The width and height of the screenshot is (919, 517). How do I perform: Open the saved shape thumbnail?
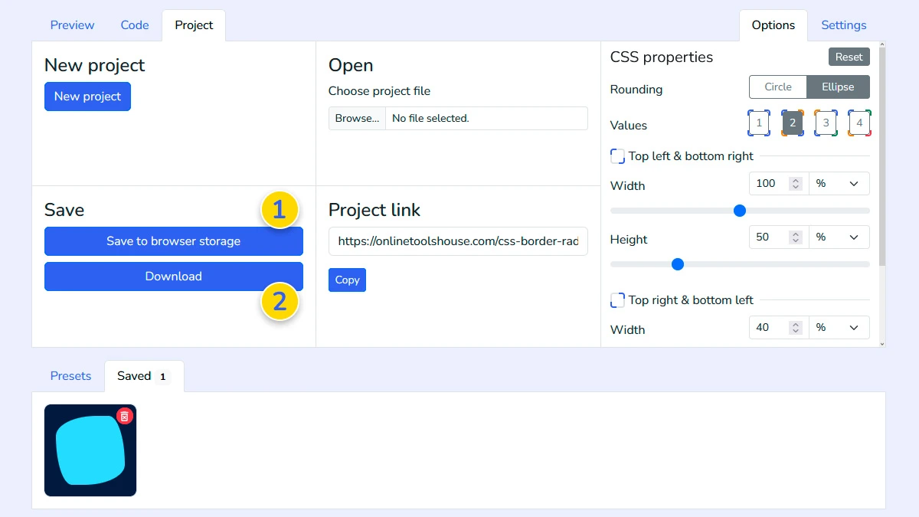pos(90,450)
